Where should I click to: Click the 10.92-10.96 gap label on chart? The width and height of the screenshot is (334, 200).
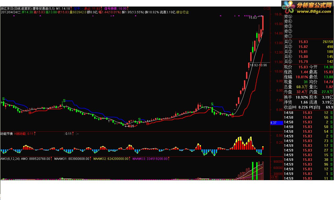(258, 65)
